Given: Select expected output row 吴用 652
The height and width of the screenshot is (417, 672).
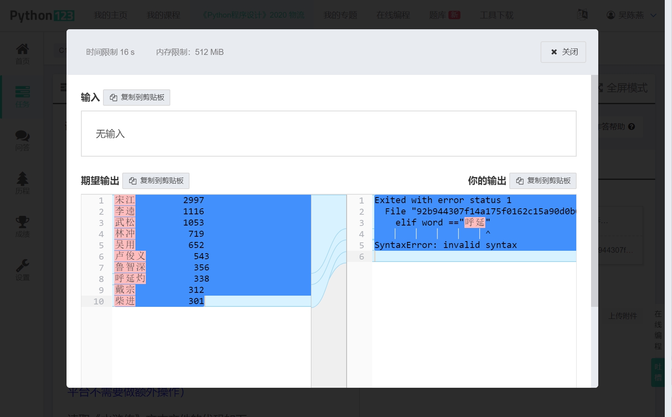Looking at the screenshot, I should 212,245.
